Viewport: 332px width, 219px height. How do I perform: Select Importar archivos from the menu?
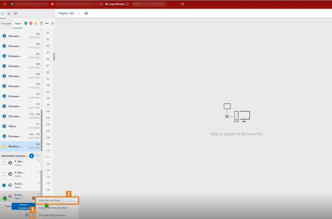(57, 200)
